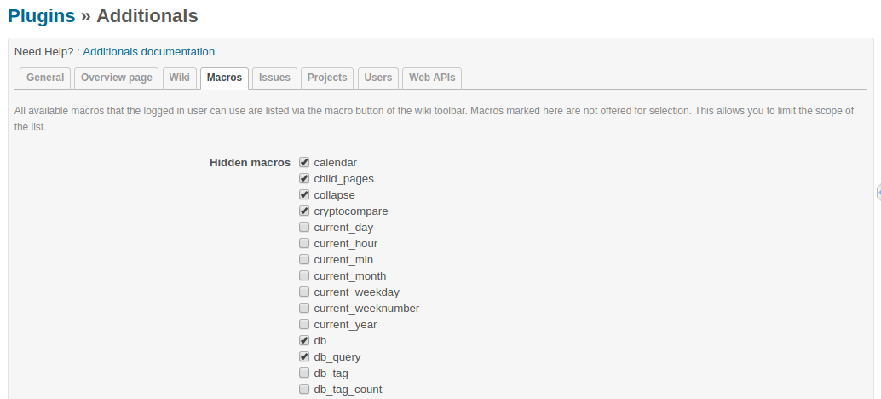Go back to Plugins via breadcrumb link
The width and height of the screenshot is (881, 399).
[42, 15]
